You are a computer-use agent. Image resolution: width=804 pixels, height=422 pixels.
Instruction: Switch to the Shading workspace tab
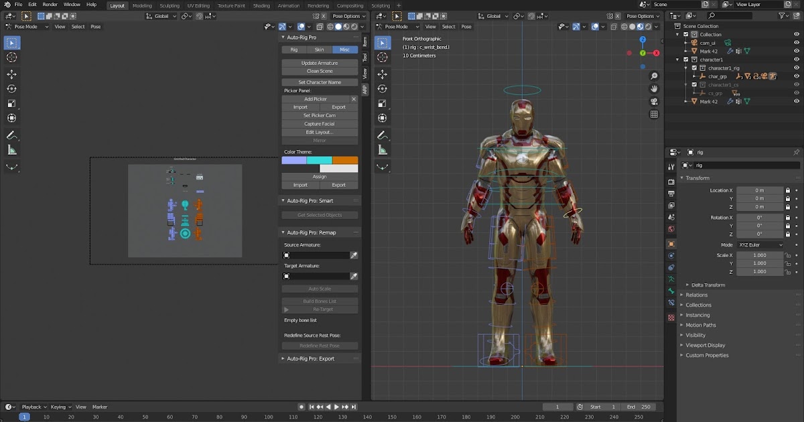[x=261, y=5]
